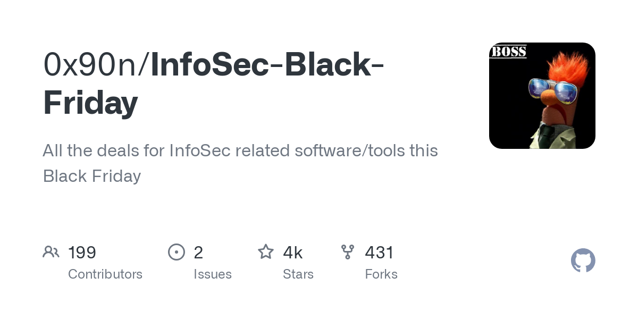Click the 4k stars count
638x319 pixels.
tap(293, 253)
